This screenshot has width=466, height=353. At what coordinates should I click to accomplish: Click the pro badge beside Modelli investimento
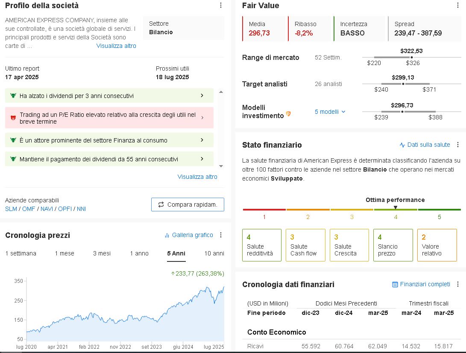pyautogui.click(x=288, y=114)
